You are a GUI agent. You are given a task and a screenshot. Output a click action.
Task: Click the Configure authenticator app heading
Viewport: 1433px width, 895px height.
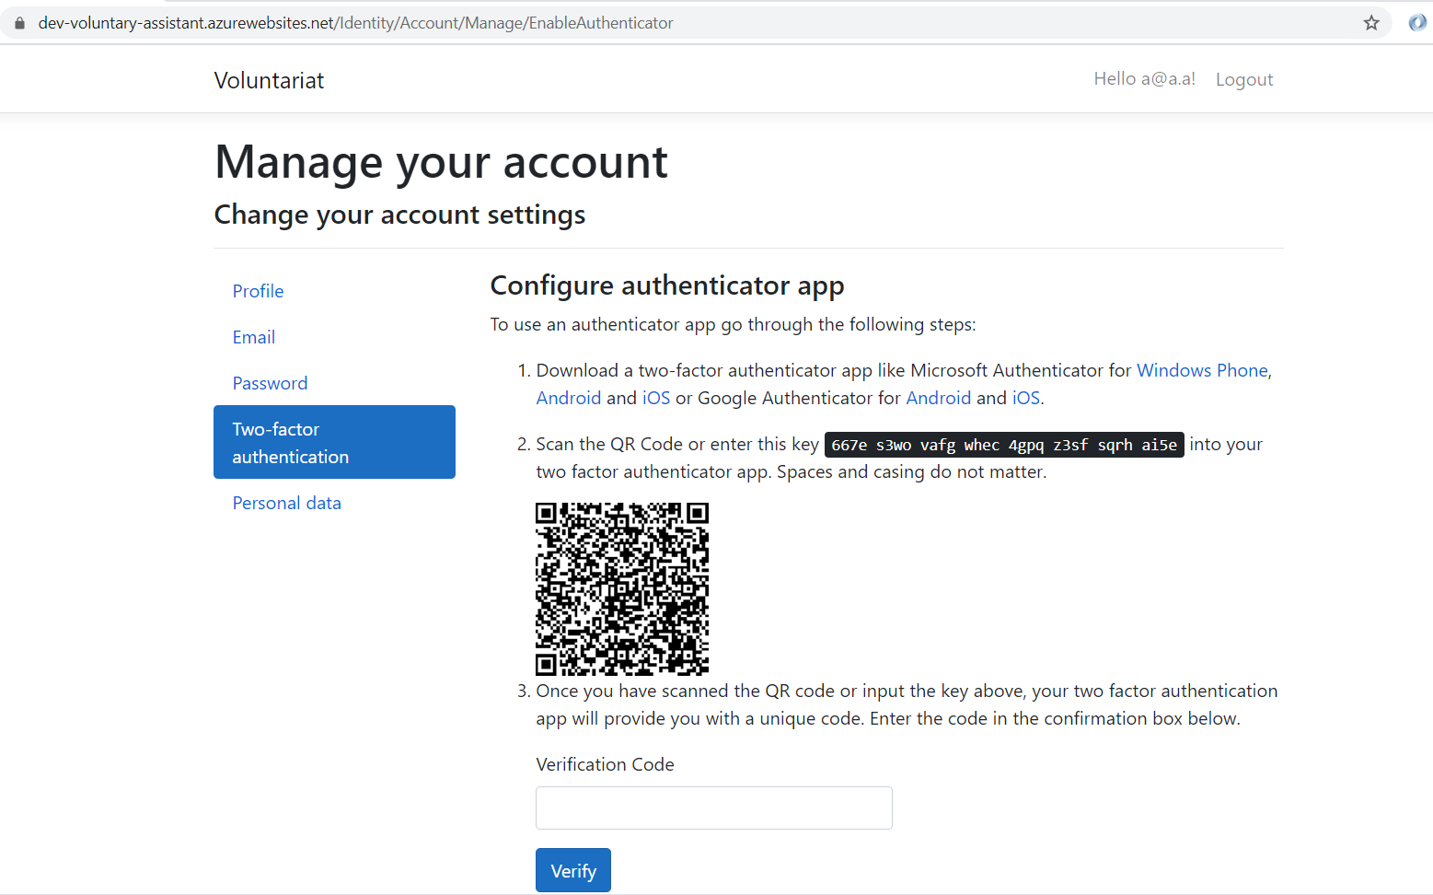[x=667, y=285]
